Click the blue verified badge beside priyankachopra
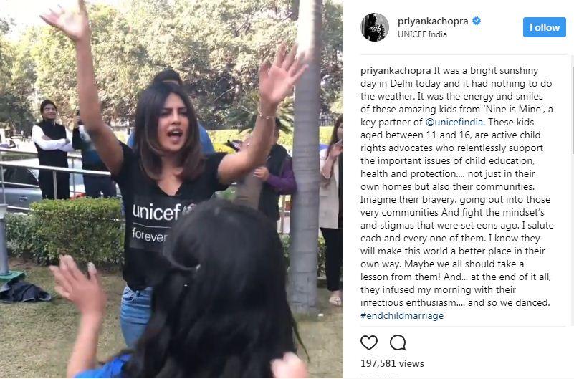Image resolution: width=574 pixels, height=379 pixels. pyautogui.click(x=477, y=21)
